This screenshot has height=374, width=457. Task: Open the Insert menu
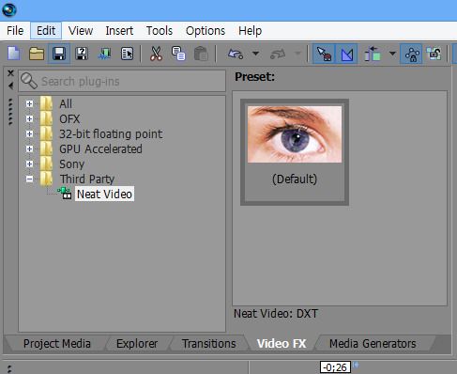pos(119,31)
